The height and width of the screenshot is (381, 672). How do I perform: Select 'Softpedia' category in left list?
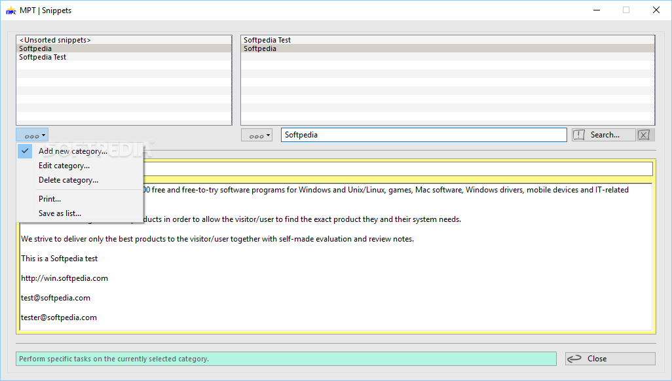click(x=124, y=48)
